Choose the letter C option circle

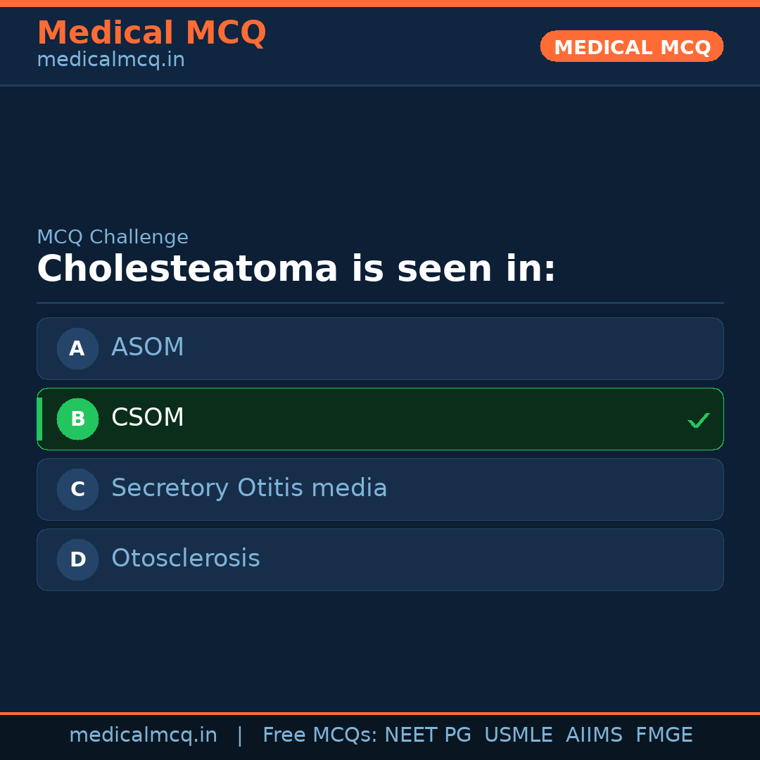coord(77,489)
